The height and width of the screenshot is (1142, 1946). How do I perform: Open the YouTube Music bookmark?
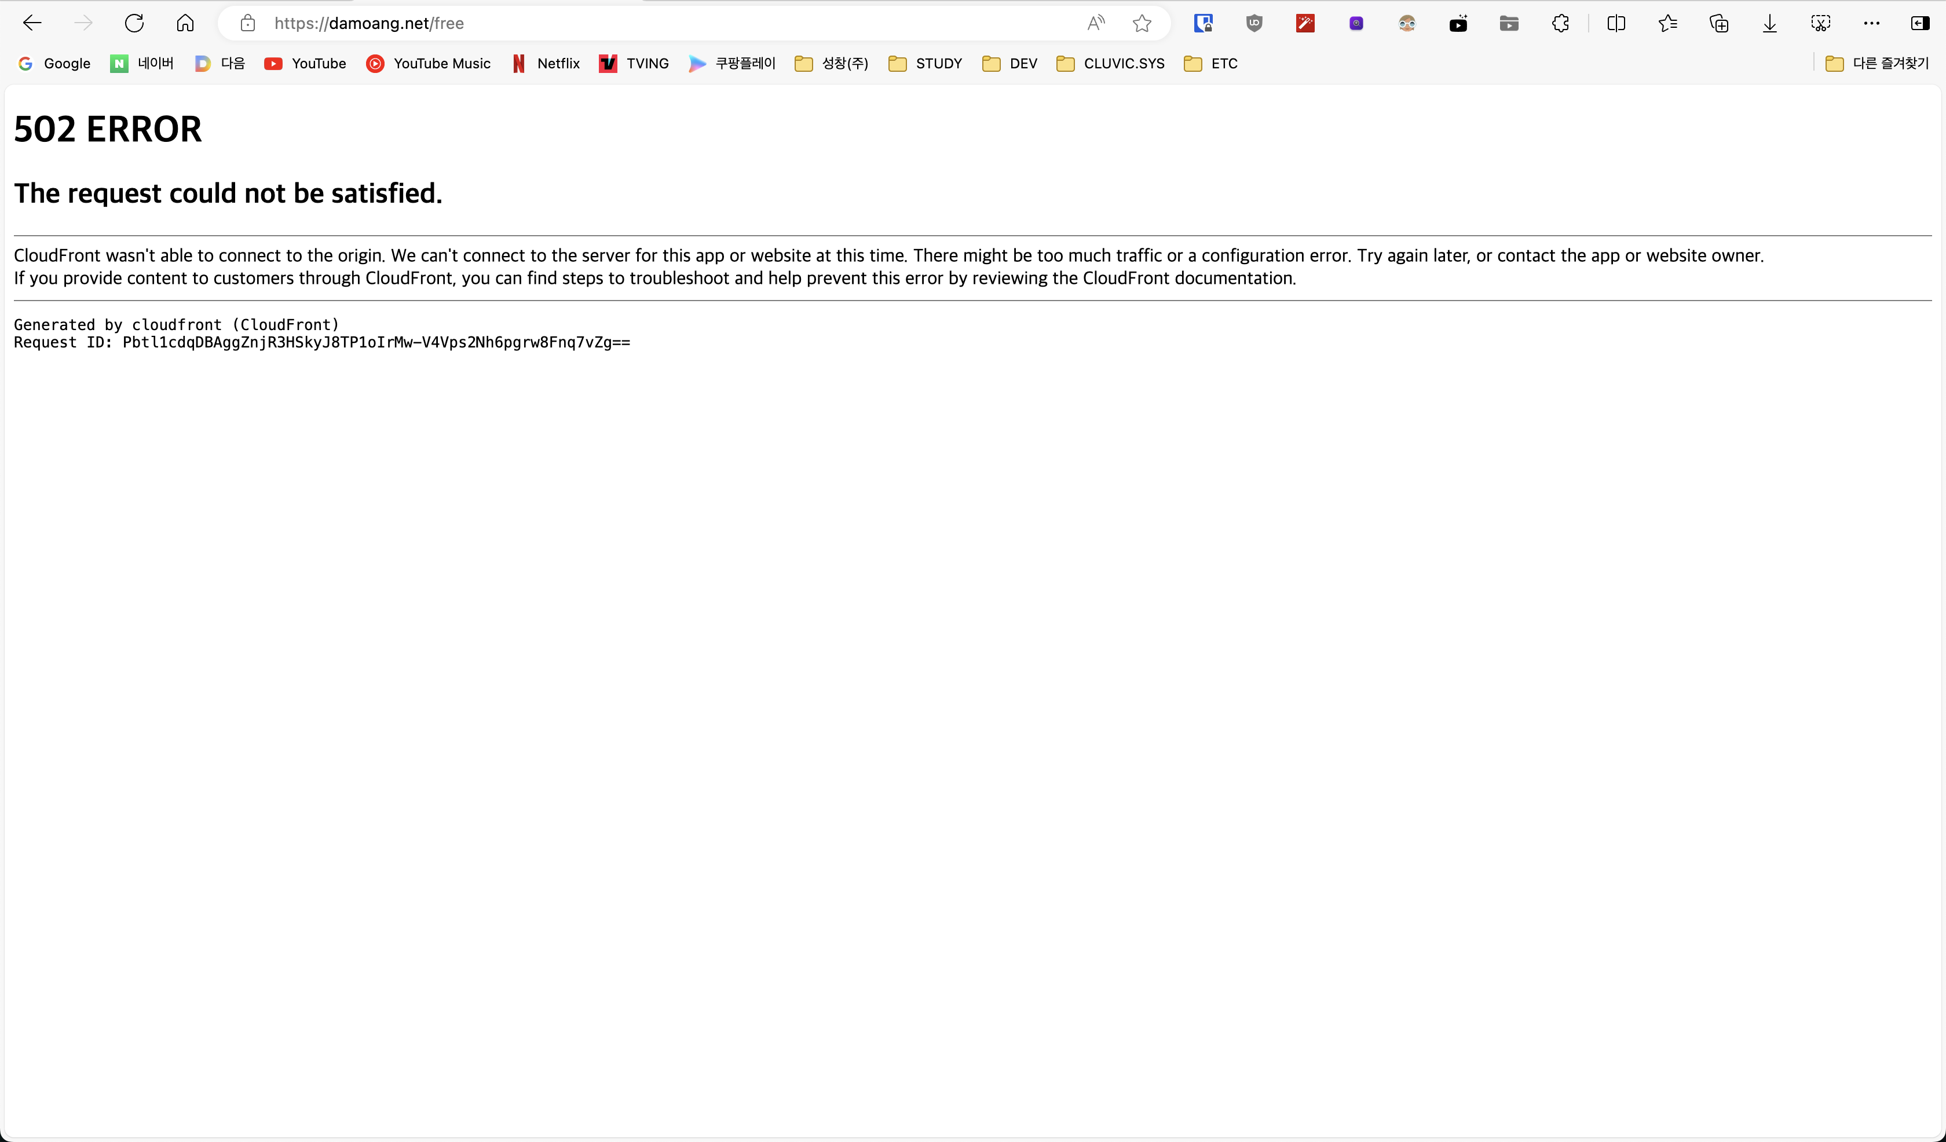click(429, 63)
